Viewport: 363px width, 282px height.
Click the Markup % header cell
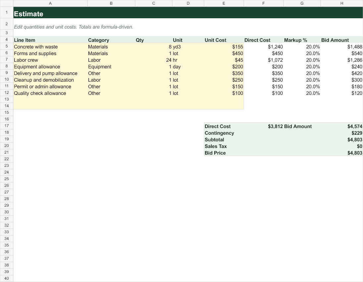pos(302,40)
